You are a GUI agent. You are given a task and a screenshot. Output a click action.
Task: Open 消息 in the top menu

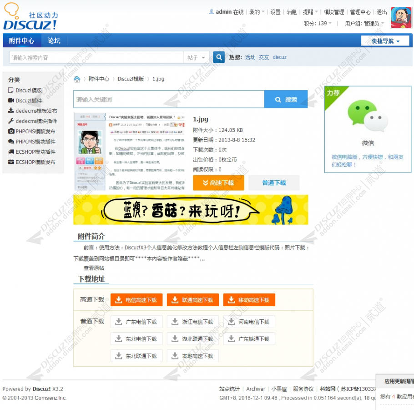point(292,12)
